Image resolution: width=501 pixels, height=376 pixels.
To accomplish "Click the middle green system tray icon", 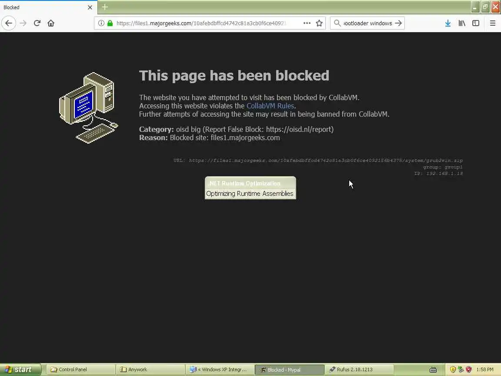I will click(461, 369).
